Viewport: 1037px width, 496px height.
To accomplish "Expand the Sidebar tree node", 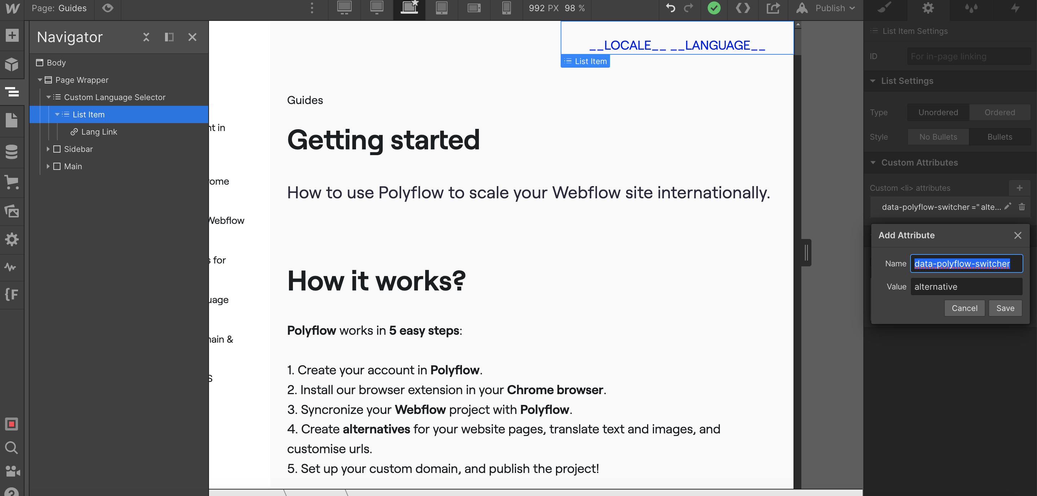I will 48,149.
